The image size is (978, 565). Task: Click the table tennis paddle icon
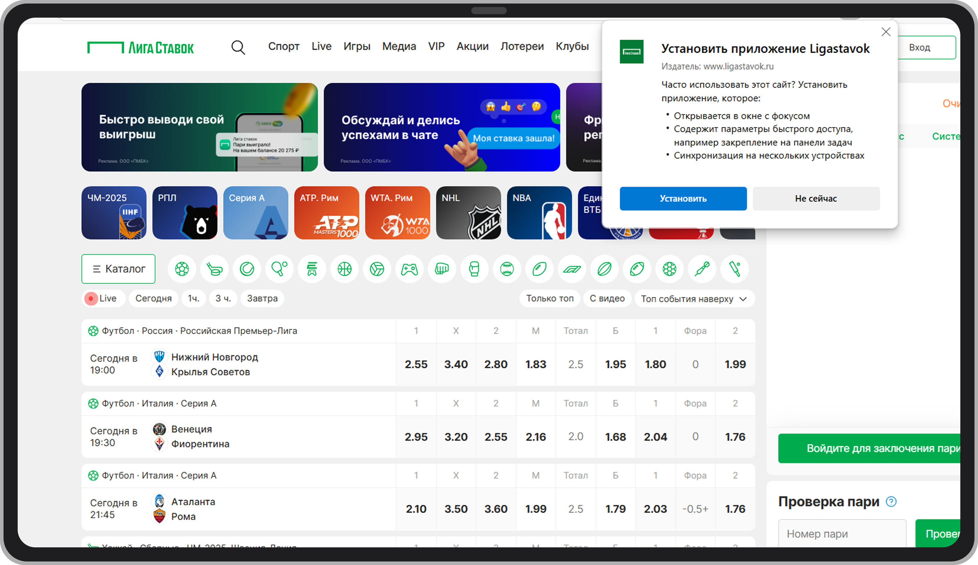[279, 269]
